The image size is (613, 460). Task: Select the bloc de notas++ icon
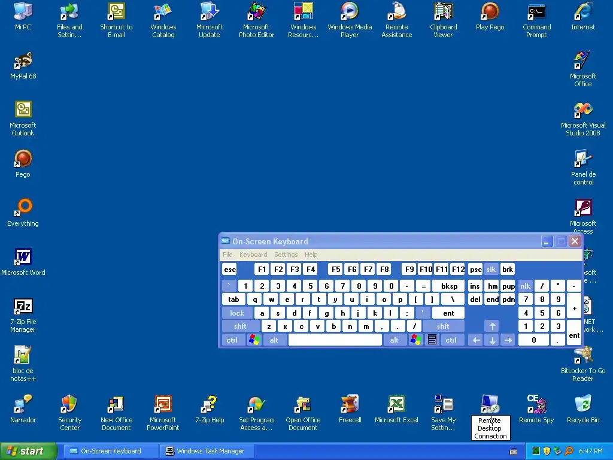[23, 356]
